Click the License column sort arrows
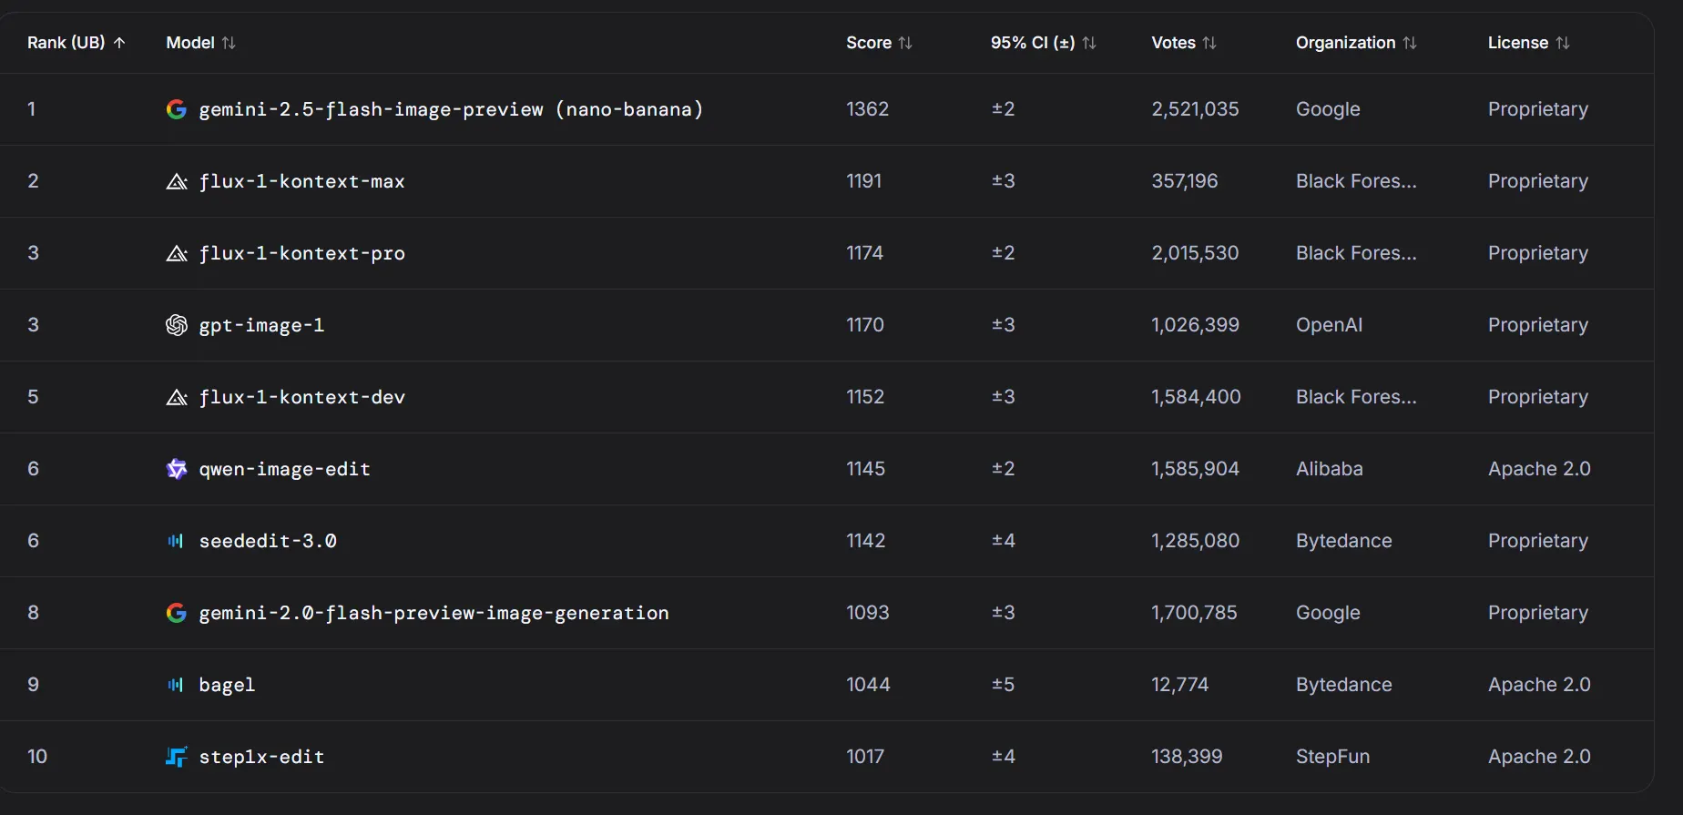 click(1563, 43)
